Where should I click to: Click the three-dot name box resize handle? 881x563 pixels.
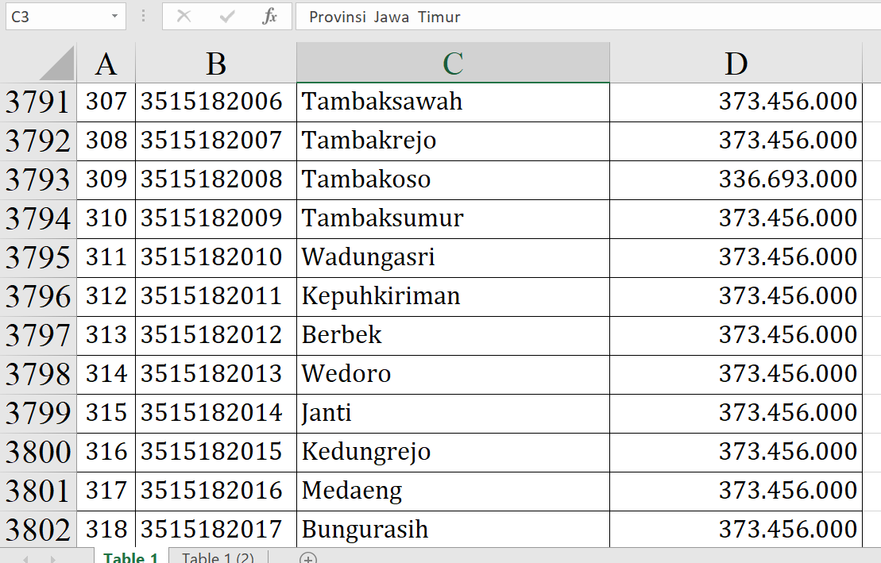[143, 17]
